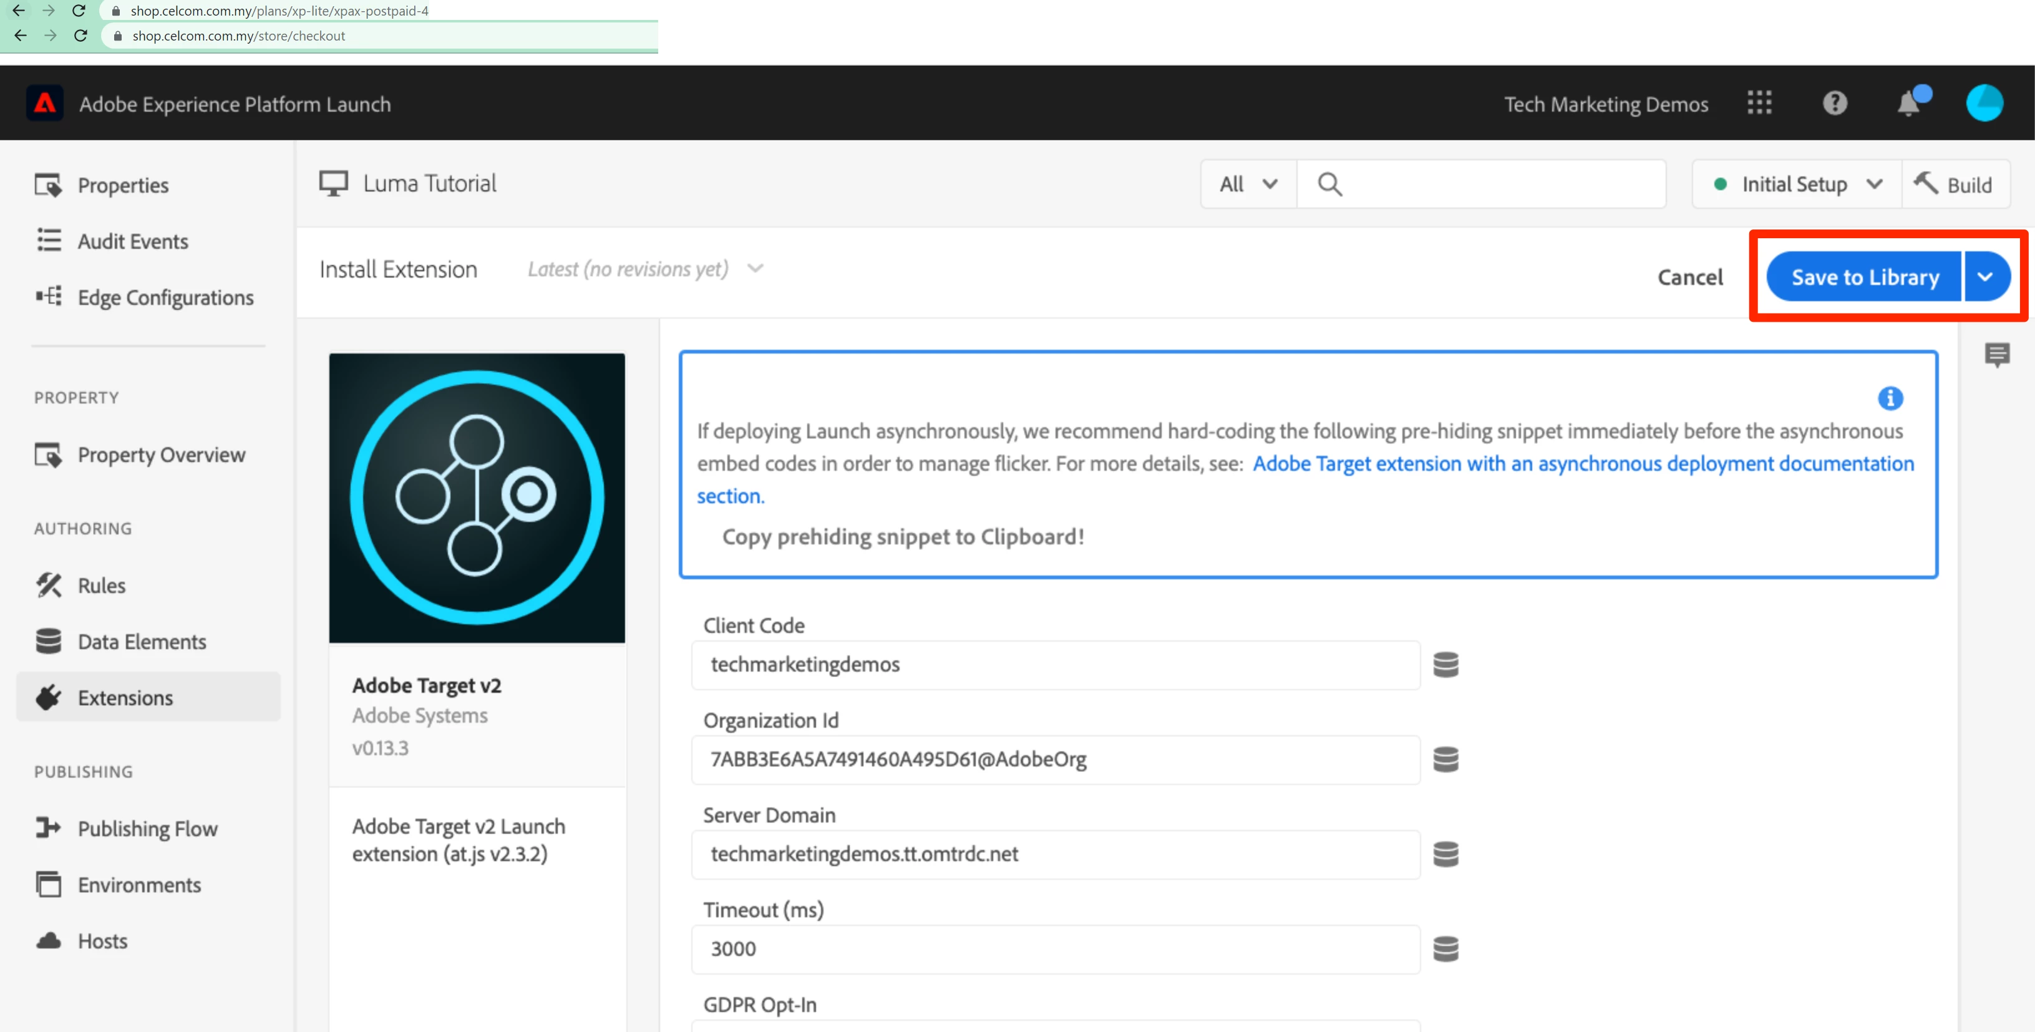The image size is (2035, 1032).
Task: Go to Rules in sidebar
Action: (101, 586)
